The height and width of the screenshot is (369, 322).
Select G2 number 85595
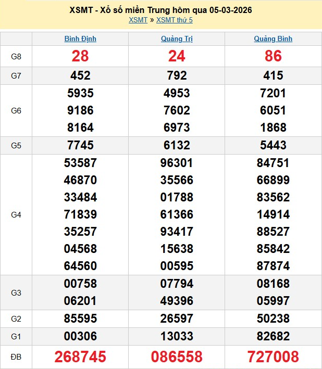pos(80,319)
